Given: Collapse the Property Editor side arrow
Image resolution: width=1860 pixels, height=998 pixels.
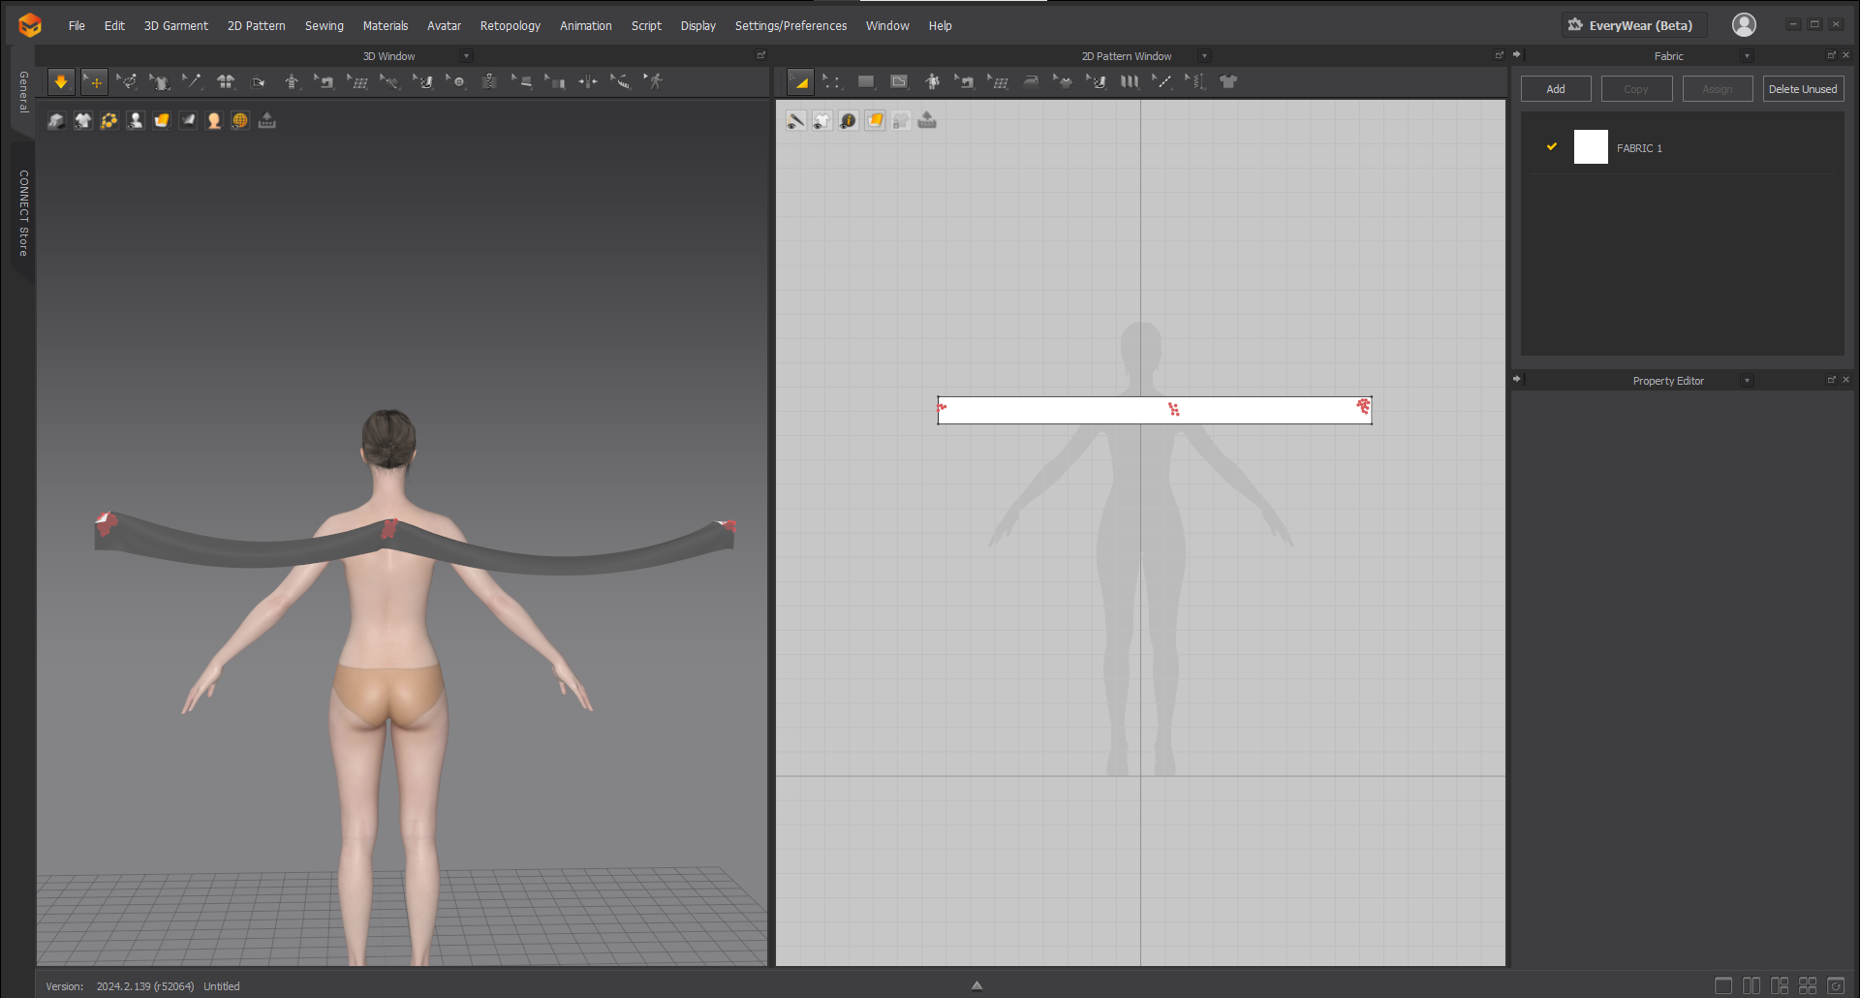Looking at the screenshot, I should tap(1517, 380).
